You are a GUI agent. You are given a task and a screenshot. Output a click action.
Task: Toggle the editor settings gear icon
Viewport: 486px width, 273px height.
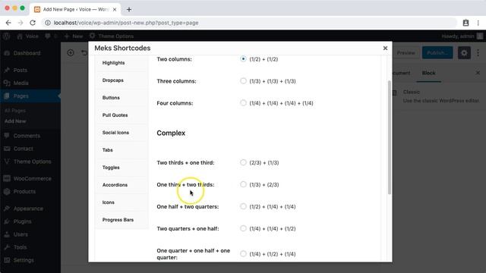464,53
